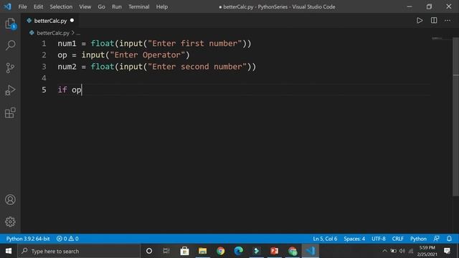This screenshot has width=459, height=258.
Task: Go to line via Ln 5, Col 6
Action: [325, 239]
